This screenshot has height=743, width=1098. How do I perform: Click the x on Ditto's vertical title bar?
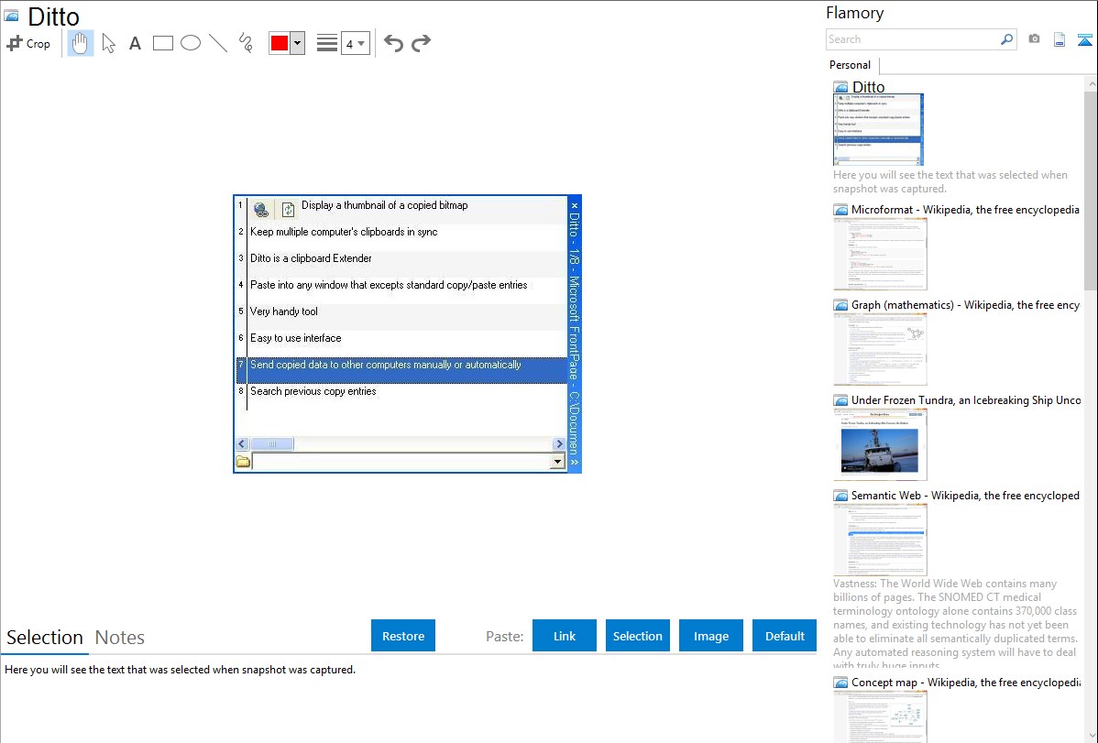point(575,205)
